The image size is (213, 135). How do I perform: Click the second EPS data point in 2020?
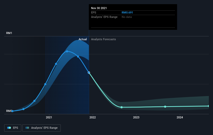click(x=24, y=109)
